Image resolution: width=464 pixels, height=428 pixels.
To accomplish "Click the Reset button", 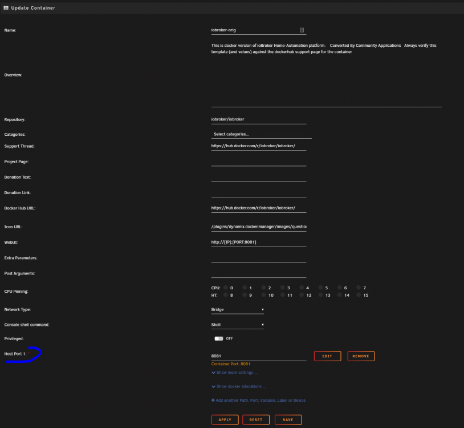I will click(x=256, y=419).
